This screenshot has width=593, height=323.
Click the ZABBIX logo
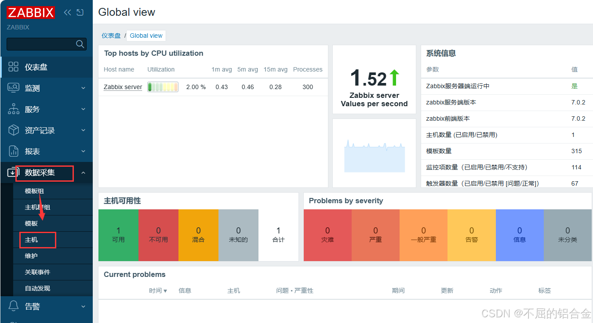31,12
